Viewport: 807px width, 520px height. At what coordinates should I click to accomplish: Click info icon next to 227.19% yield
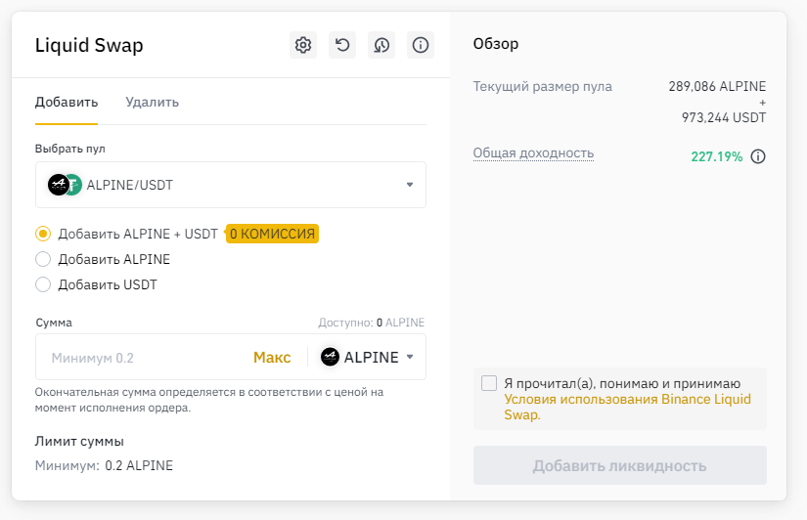click(x=758, y=156)
